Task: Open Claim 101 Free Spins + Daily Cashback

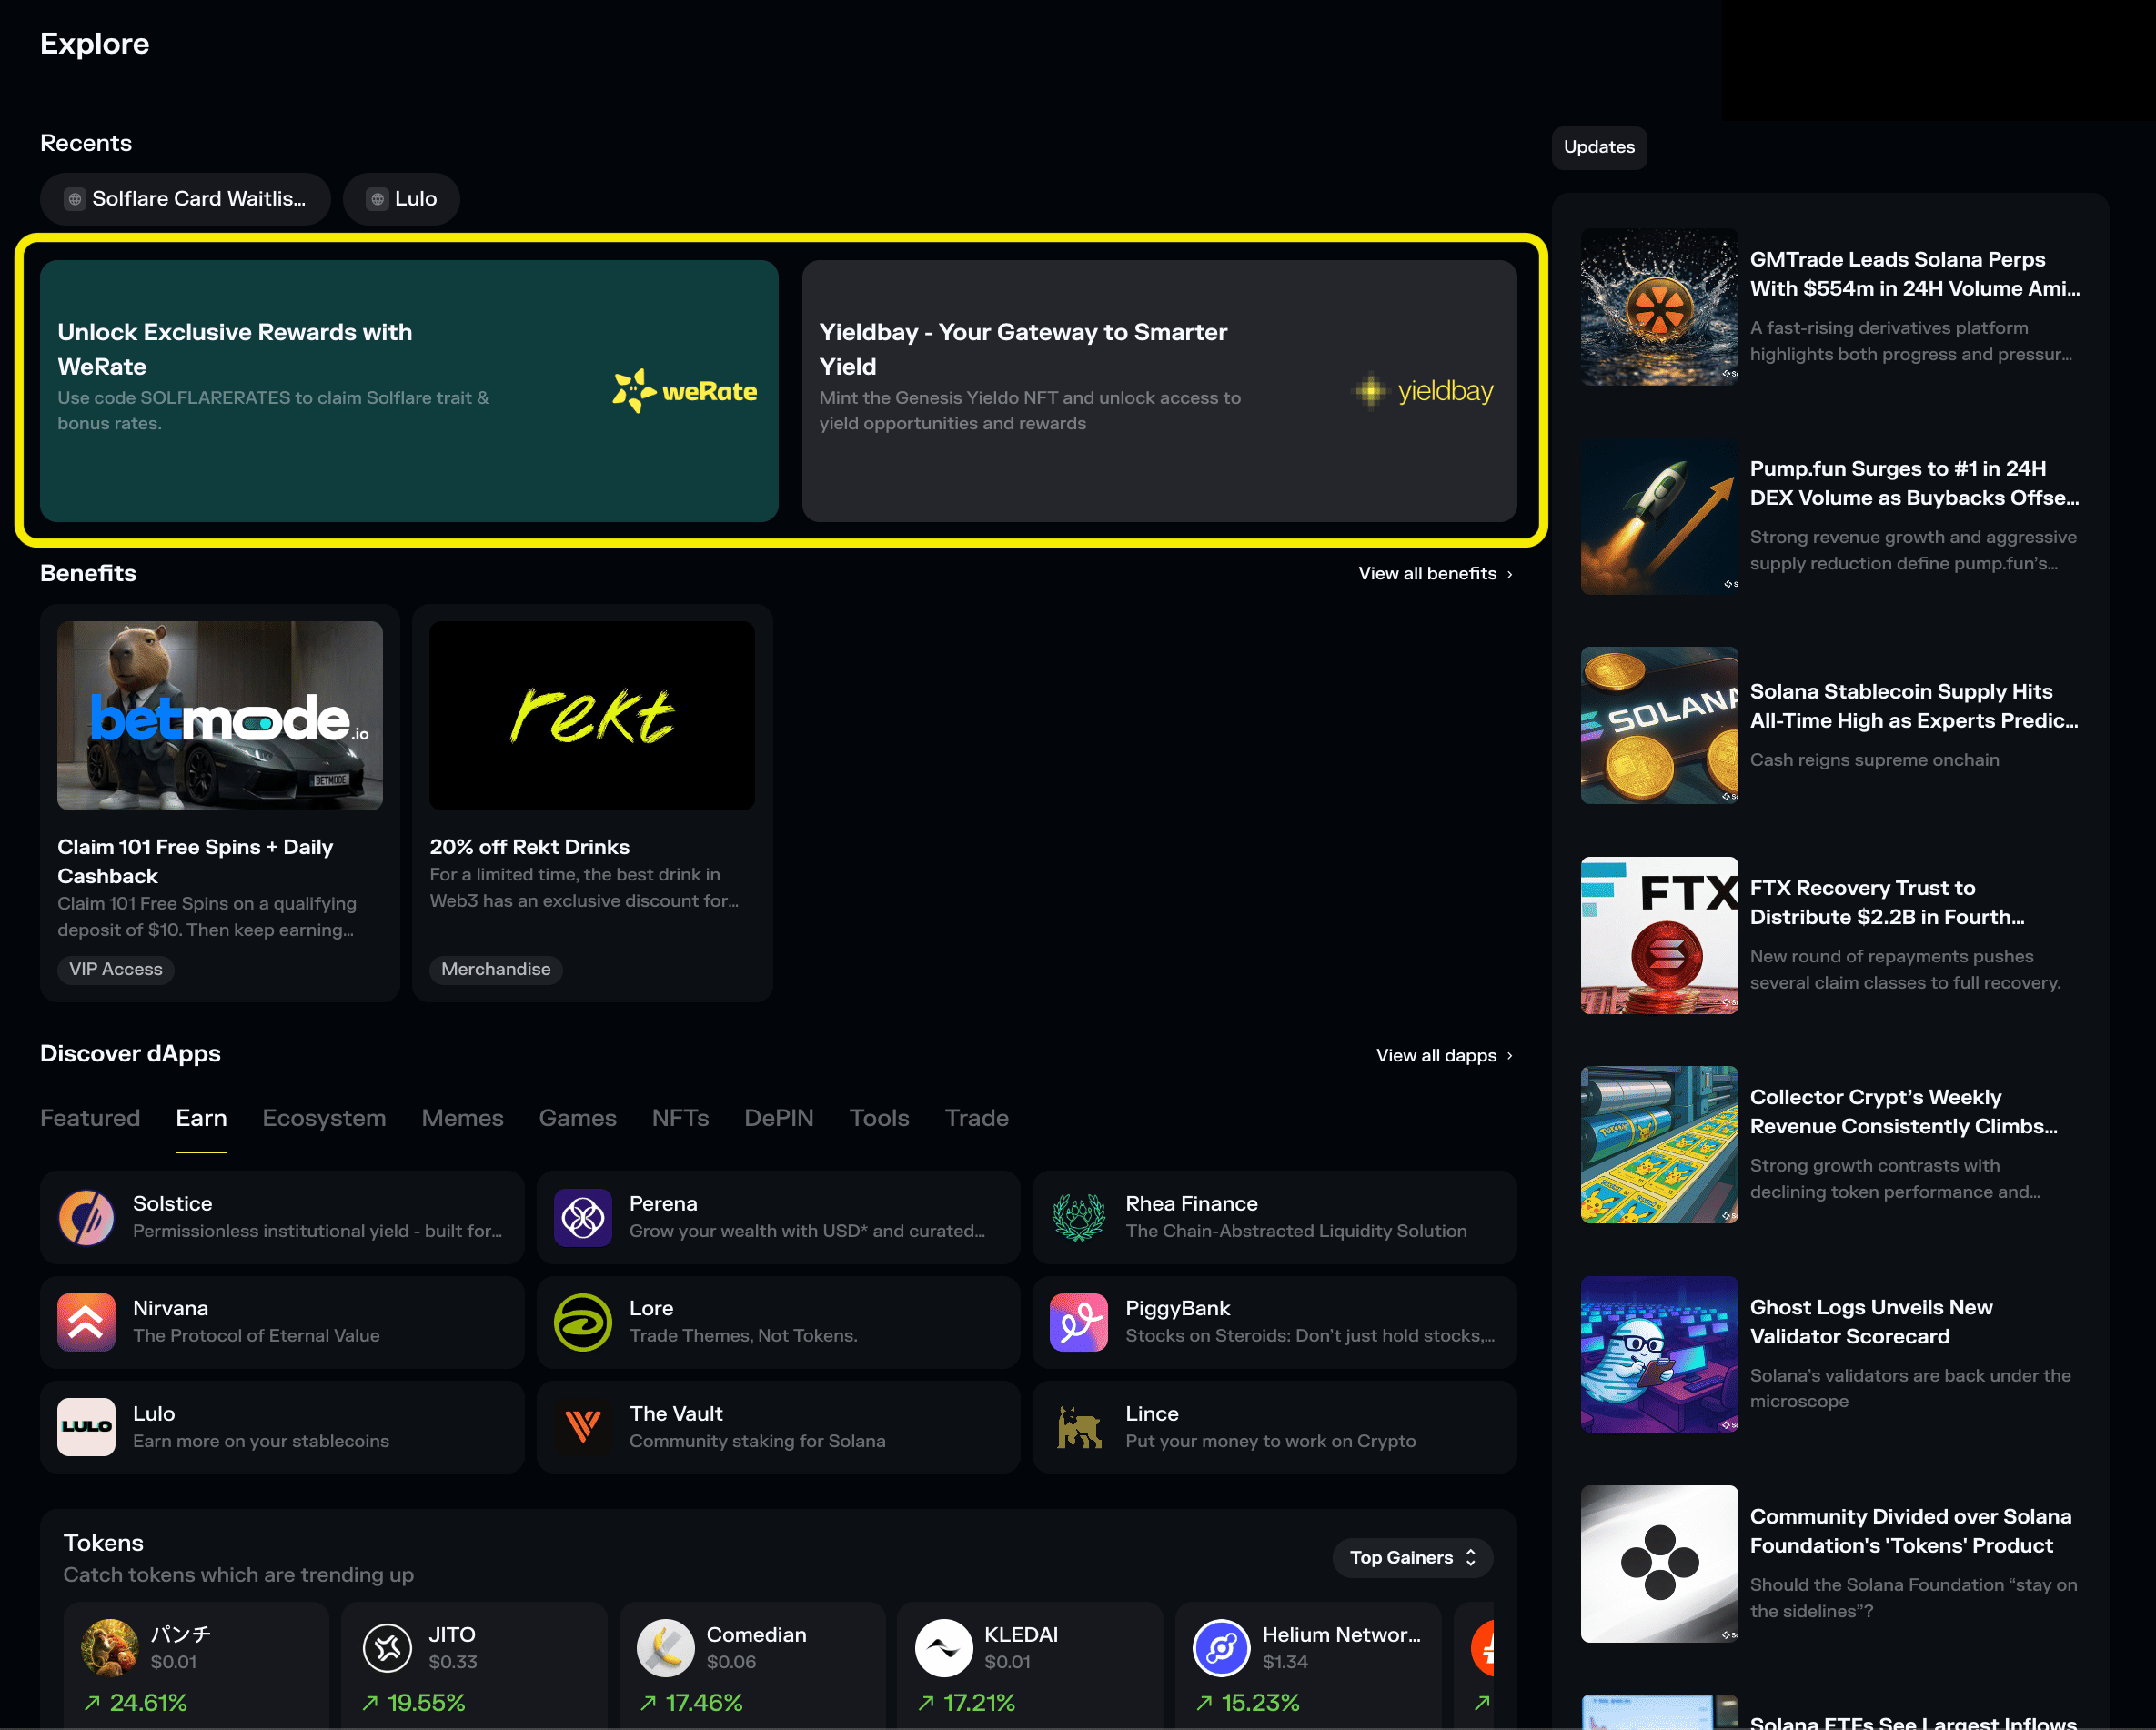Action: coord(195,861)
